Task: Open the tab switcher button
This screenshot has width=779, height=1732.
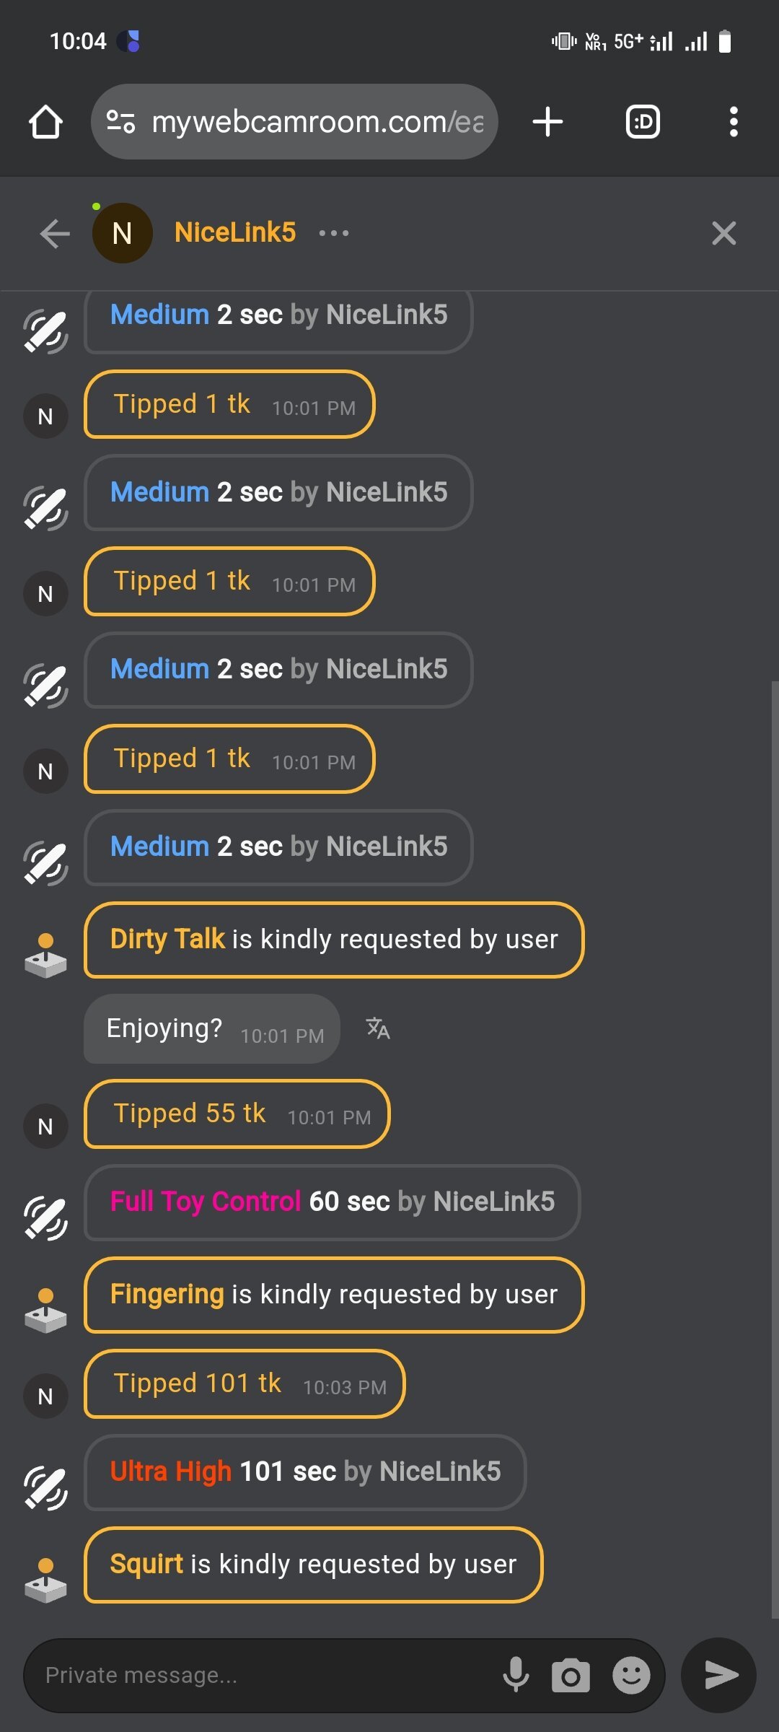Action: coord(642,122)
